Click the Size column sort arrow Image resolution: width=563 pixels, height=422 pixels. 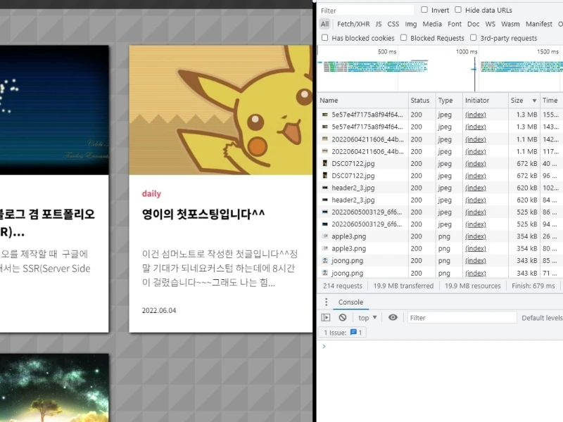point(534,101)
